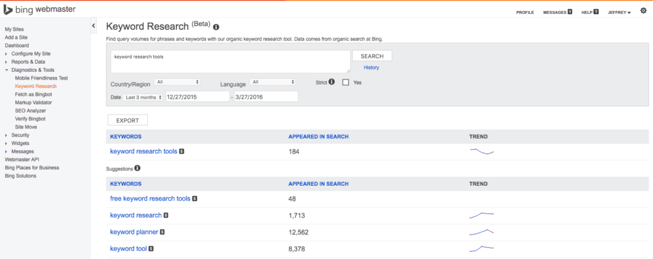The width and height of the screenshot is (653, 259).
Task: Sort suggestions by APPEARED IN SEARCH
Action: pyautogui.click(x=319, y=184)
